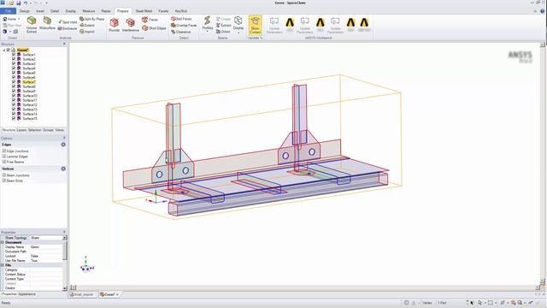Viewport: 547px width, 308px height.
Task: Select Surface4 in the structure tree
Action: click(x=29, y=68)
